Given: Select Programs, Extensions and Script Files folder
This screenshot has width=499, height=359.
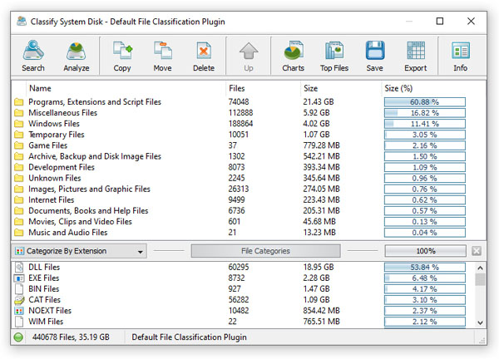Looking at the screenshot, I should pos(95,102).
